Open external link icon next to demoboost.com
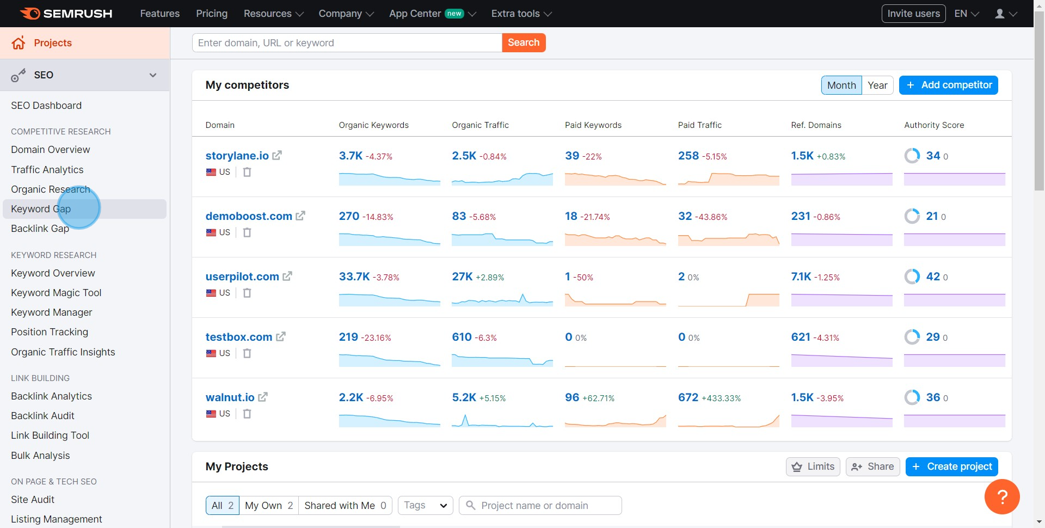The height and width of the screenshot is (528, 1045). coord(300,216)
